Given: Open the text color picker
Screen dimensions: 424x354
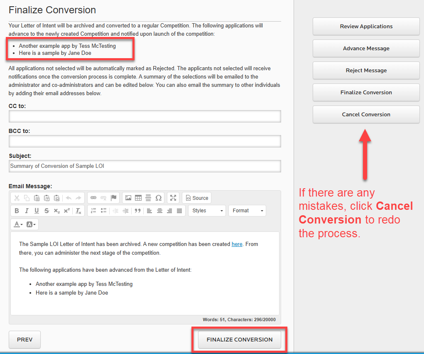Looking at the screenshot, I should (17, 224).
